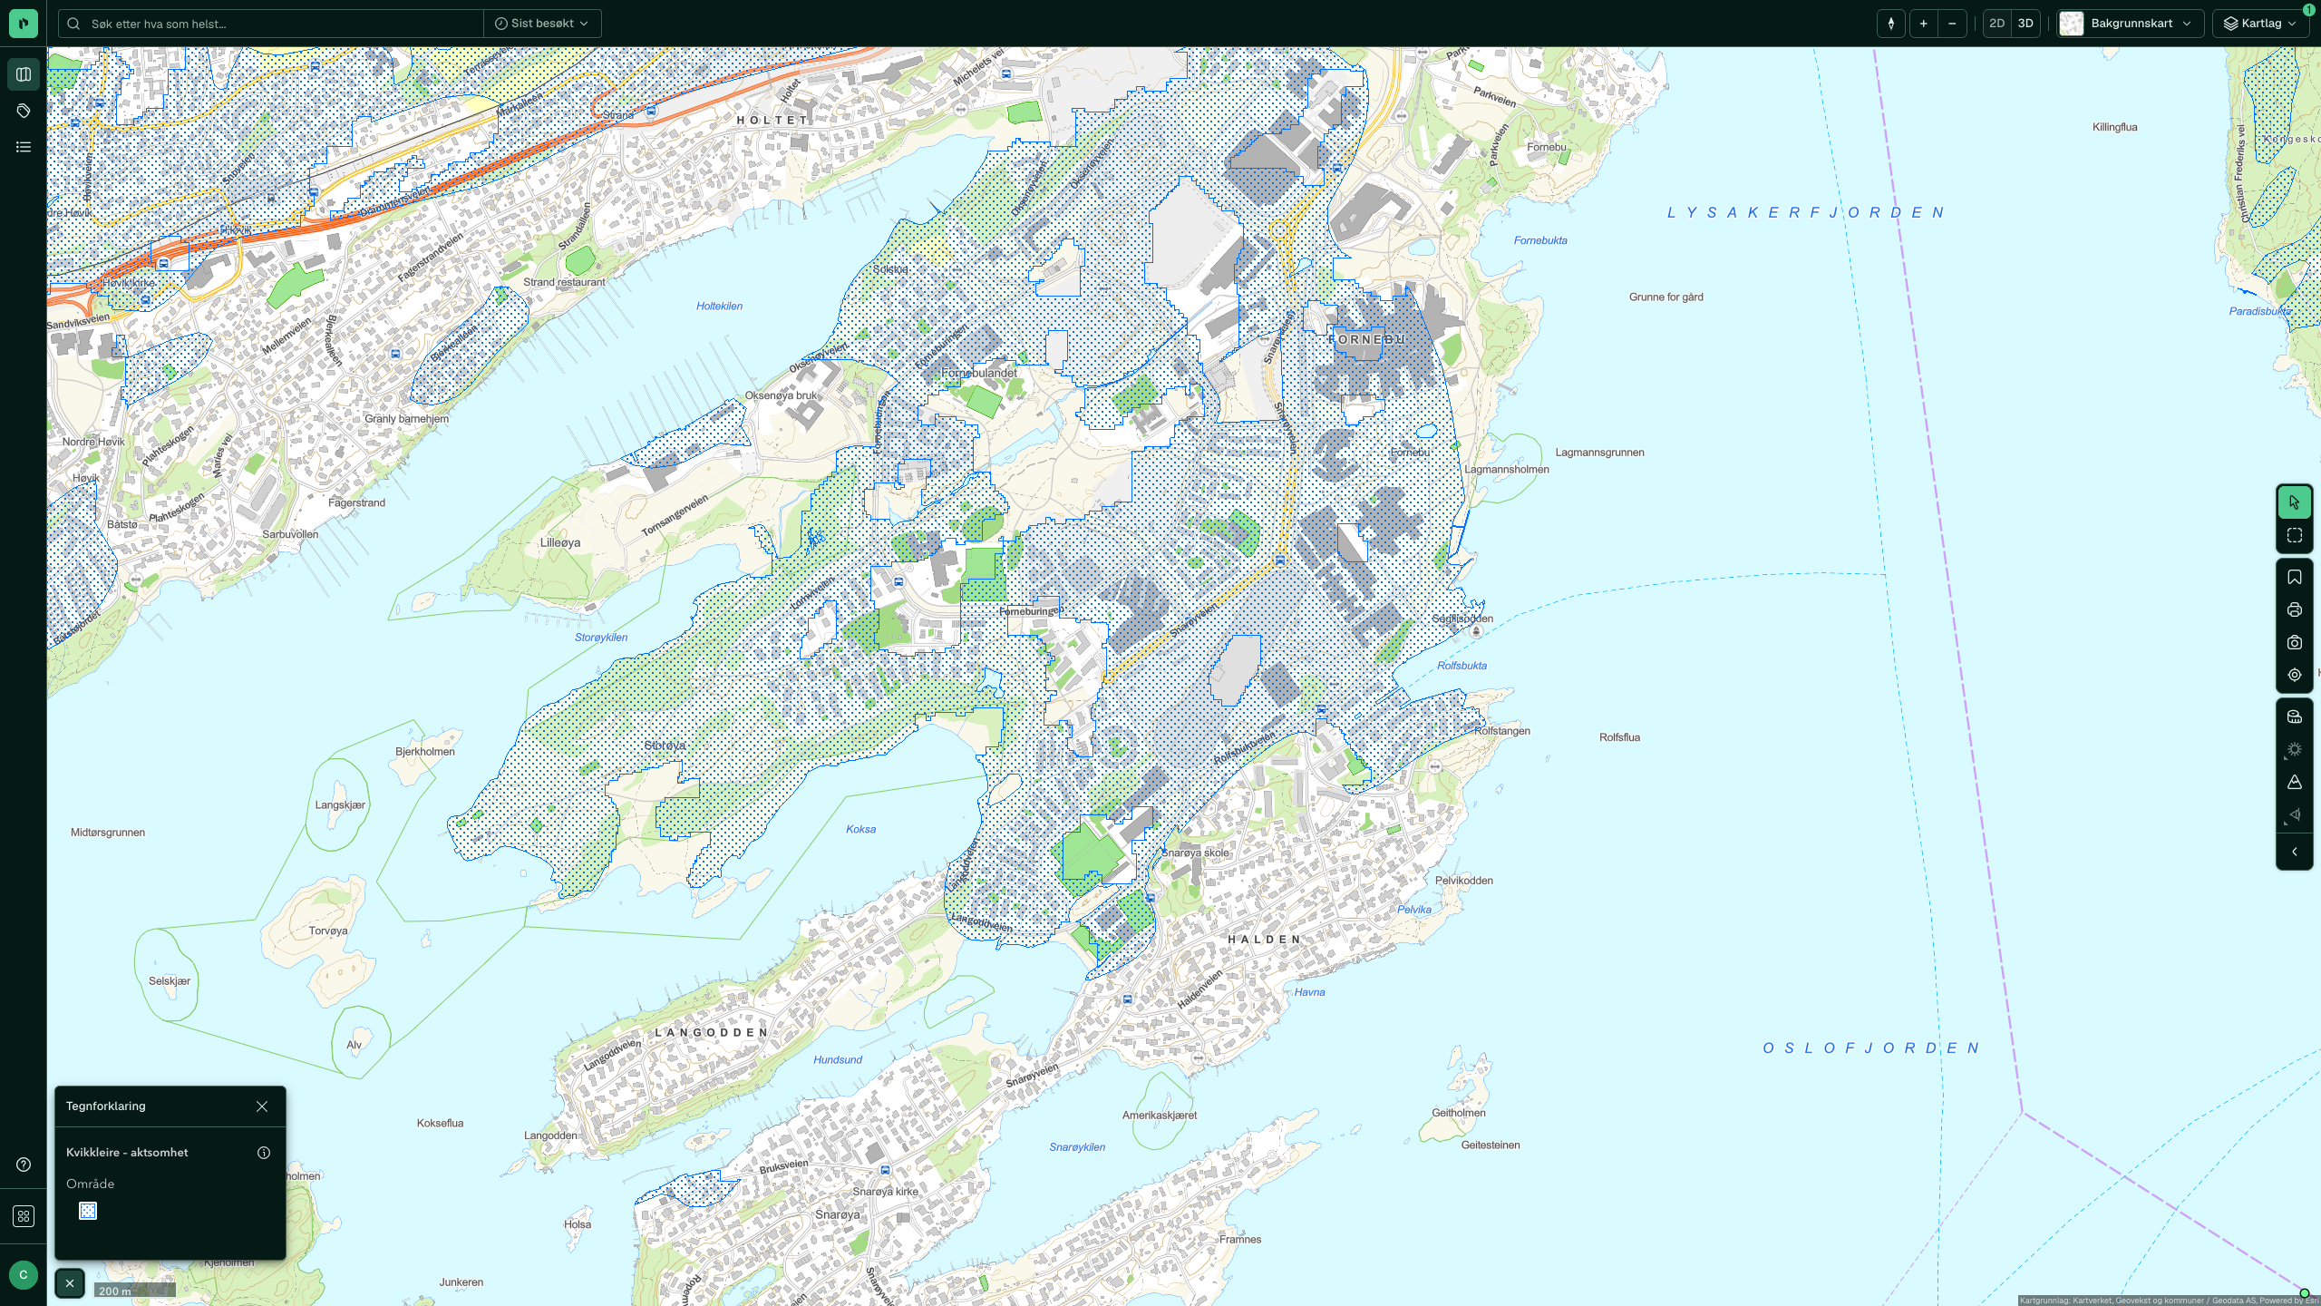
Task: Focus the Søk etter hva som helst search field
Action: [272, 24]
